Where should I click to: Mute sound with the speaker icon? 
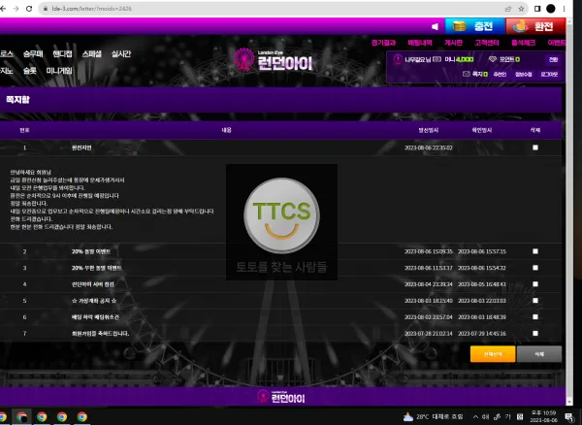pos(435,27)
